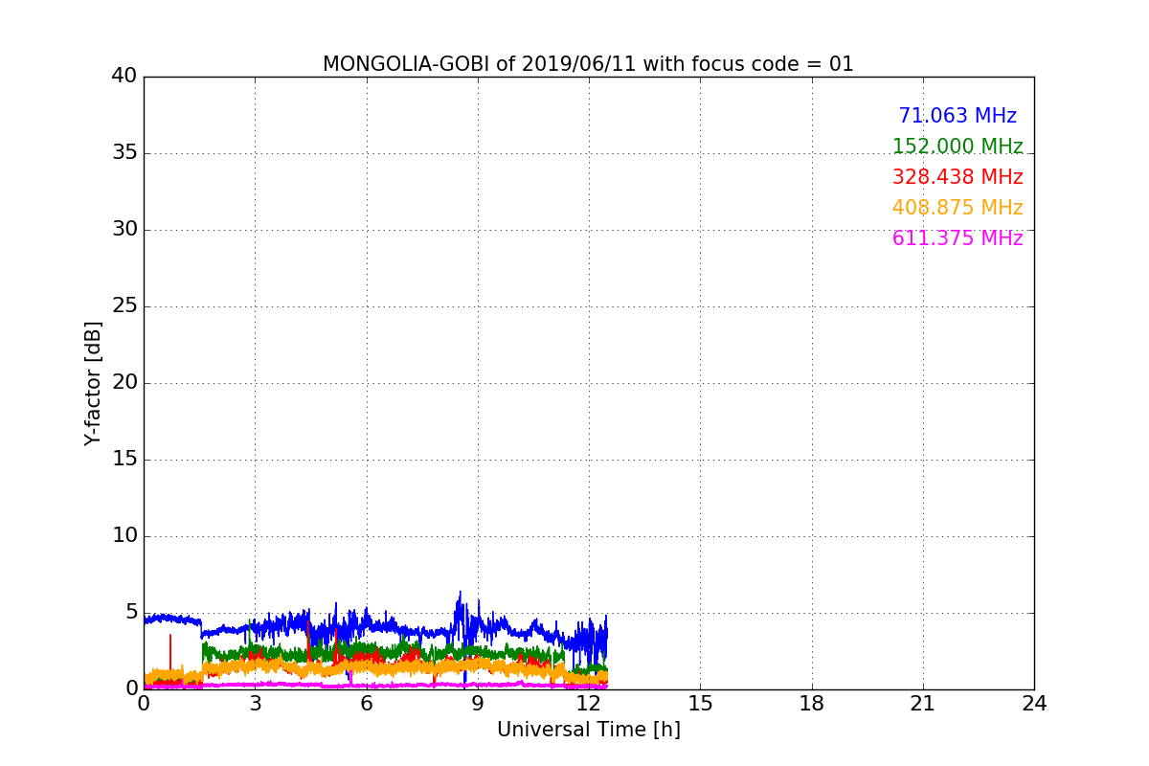Screen dimensions: 1149x766
Task: Click the y-axis tick label 20
Action: tap(124, 383)
